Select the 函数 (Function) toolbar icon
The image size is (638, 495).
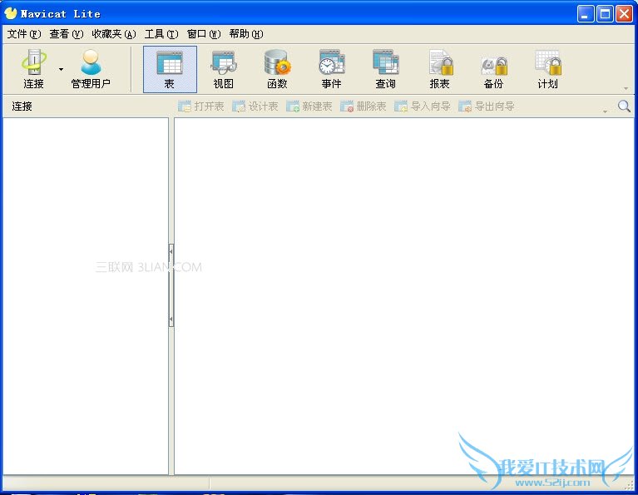pyautogui.click(x=277, y=69)
